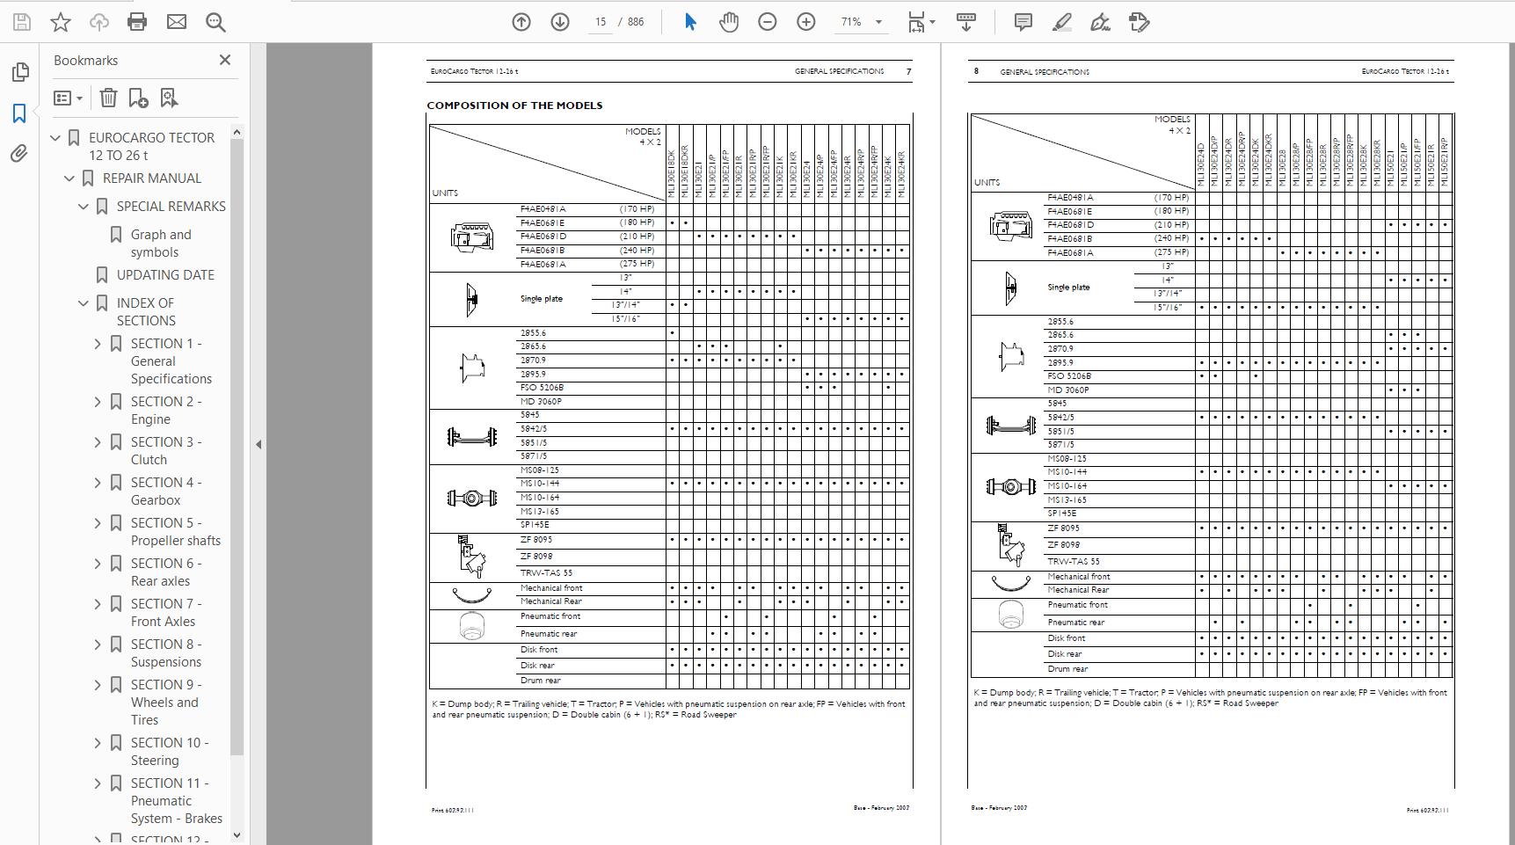
Task: Go to SECTION 1 - General Specifications bookmark
Action: tap(171, 361)
